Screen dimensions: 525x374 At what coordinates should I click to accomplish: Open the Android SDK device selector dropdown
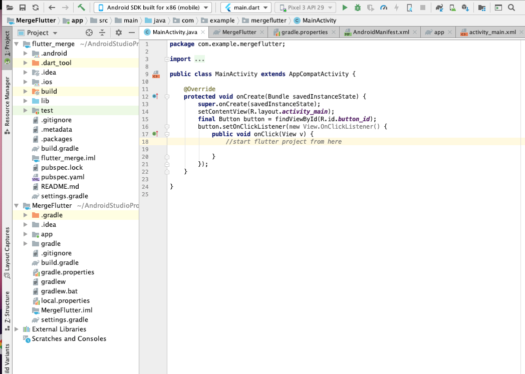(x=153, y=8)
